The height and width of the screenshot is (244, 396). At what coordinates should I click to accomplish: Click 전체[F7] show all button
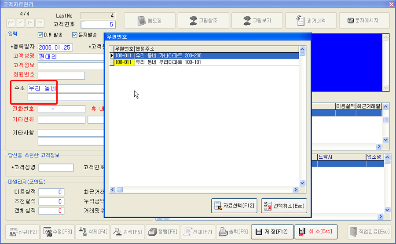point(198,232)
